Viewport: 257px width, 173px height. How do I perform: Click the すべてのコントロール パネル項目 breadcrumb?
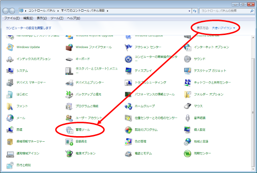(83, 11)
